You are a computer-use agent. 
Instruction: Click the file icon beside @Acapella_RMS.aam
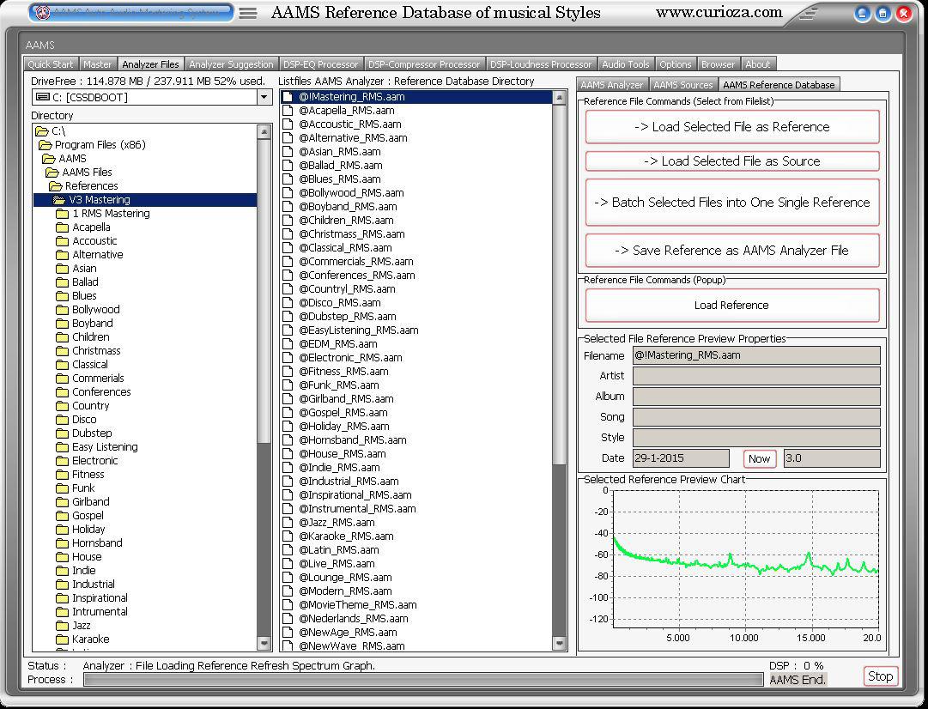click(288, 110)
